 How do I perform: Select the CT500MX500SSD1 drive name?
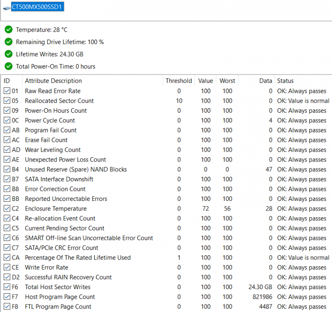(x=38, y=7)
